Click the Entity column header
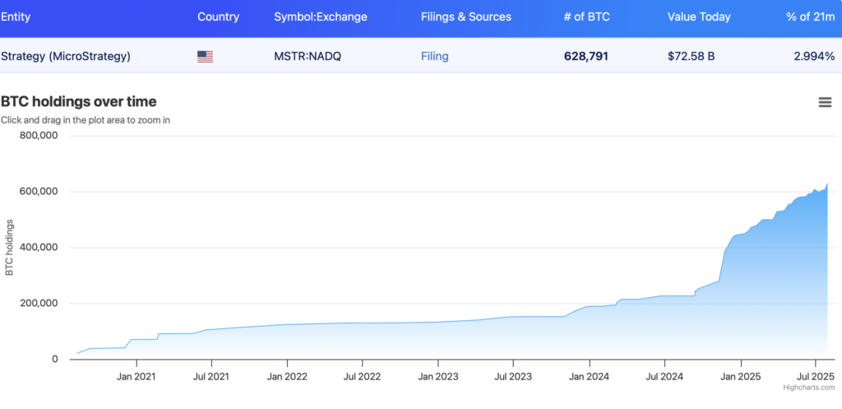 click(x=16, y=16)
